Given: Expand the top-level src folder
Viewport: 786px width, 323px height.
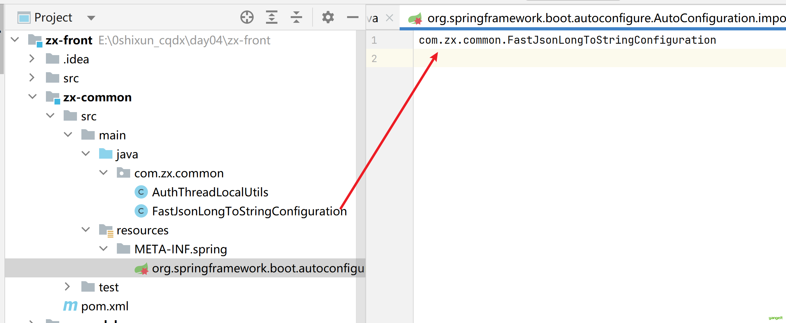Looking at the screenshot, I should (x=32, y=78).
